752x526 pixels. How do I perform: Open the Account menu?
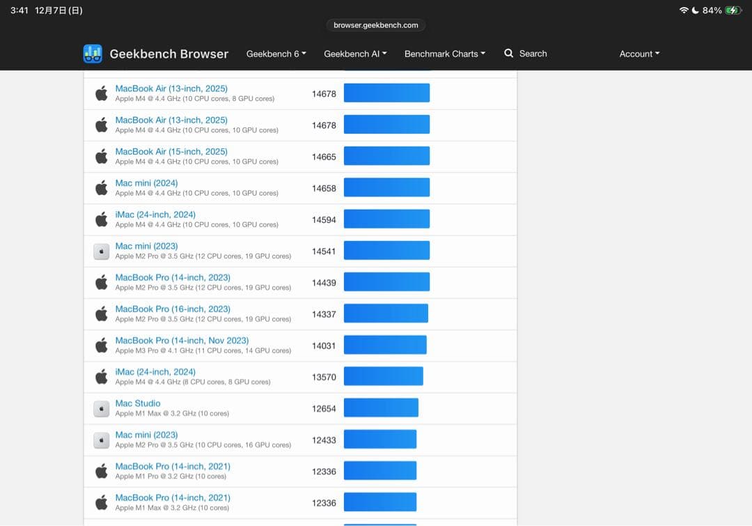[x=639, y=54]
